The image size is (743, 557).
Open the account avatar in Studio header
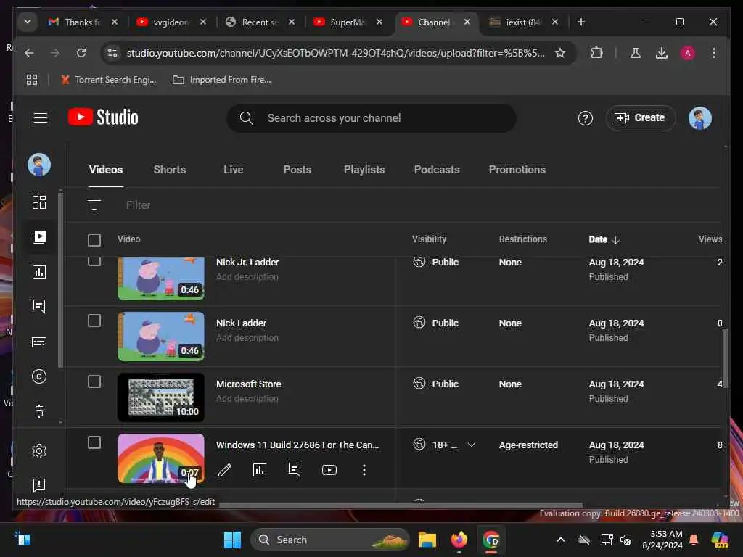699,118
